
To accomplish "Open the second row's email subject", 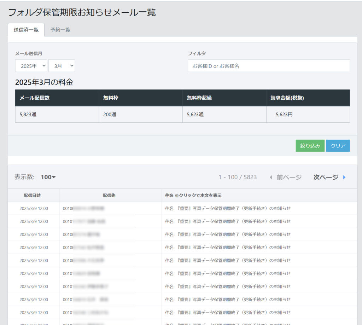I will coord(228,221).
